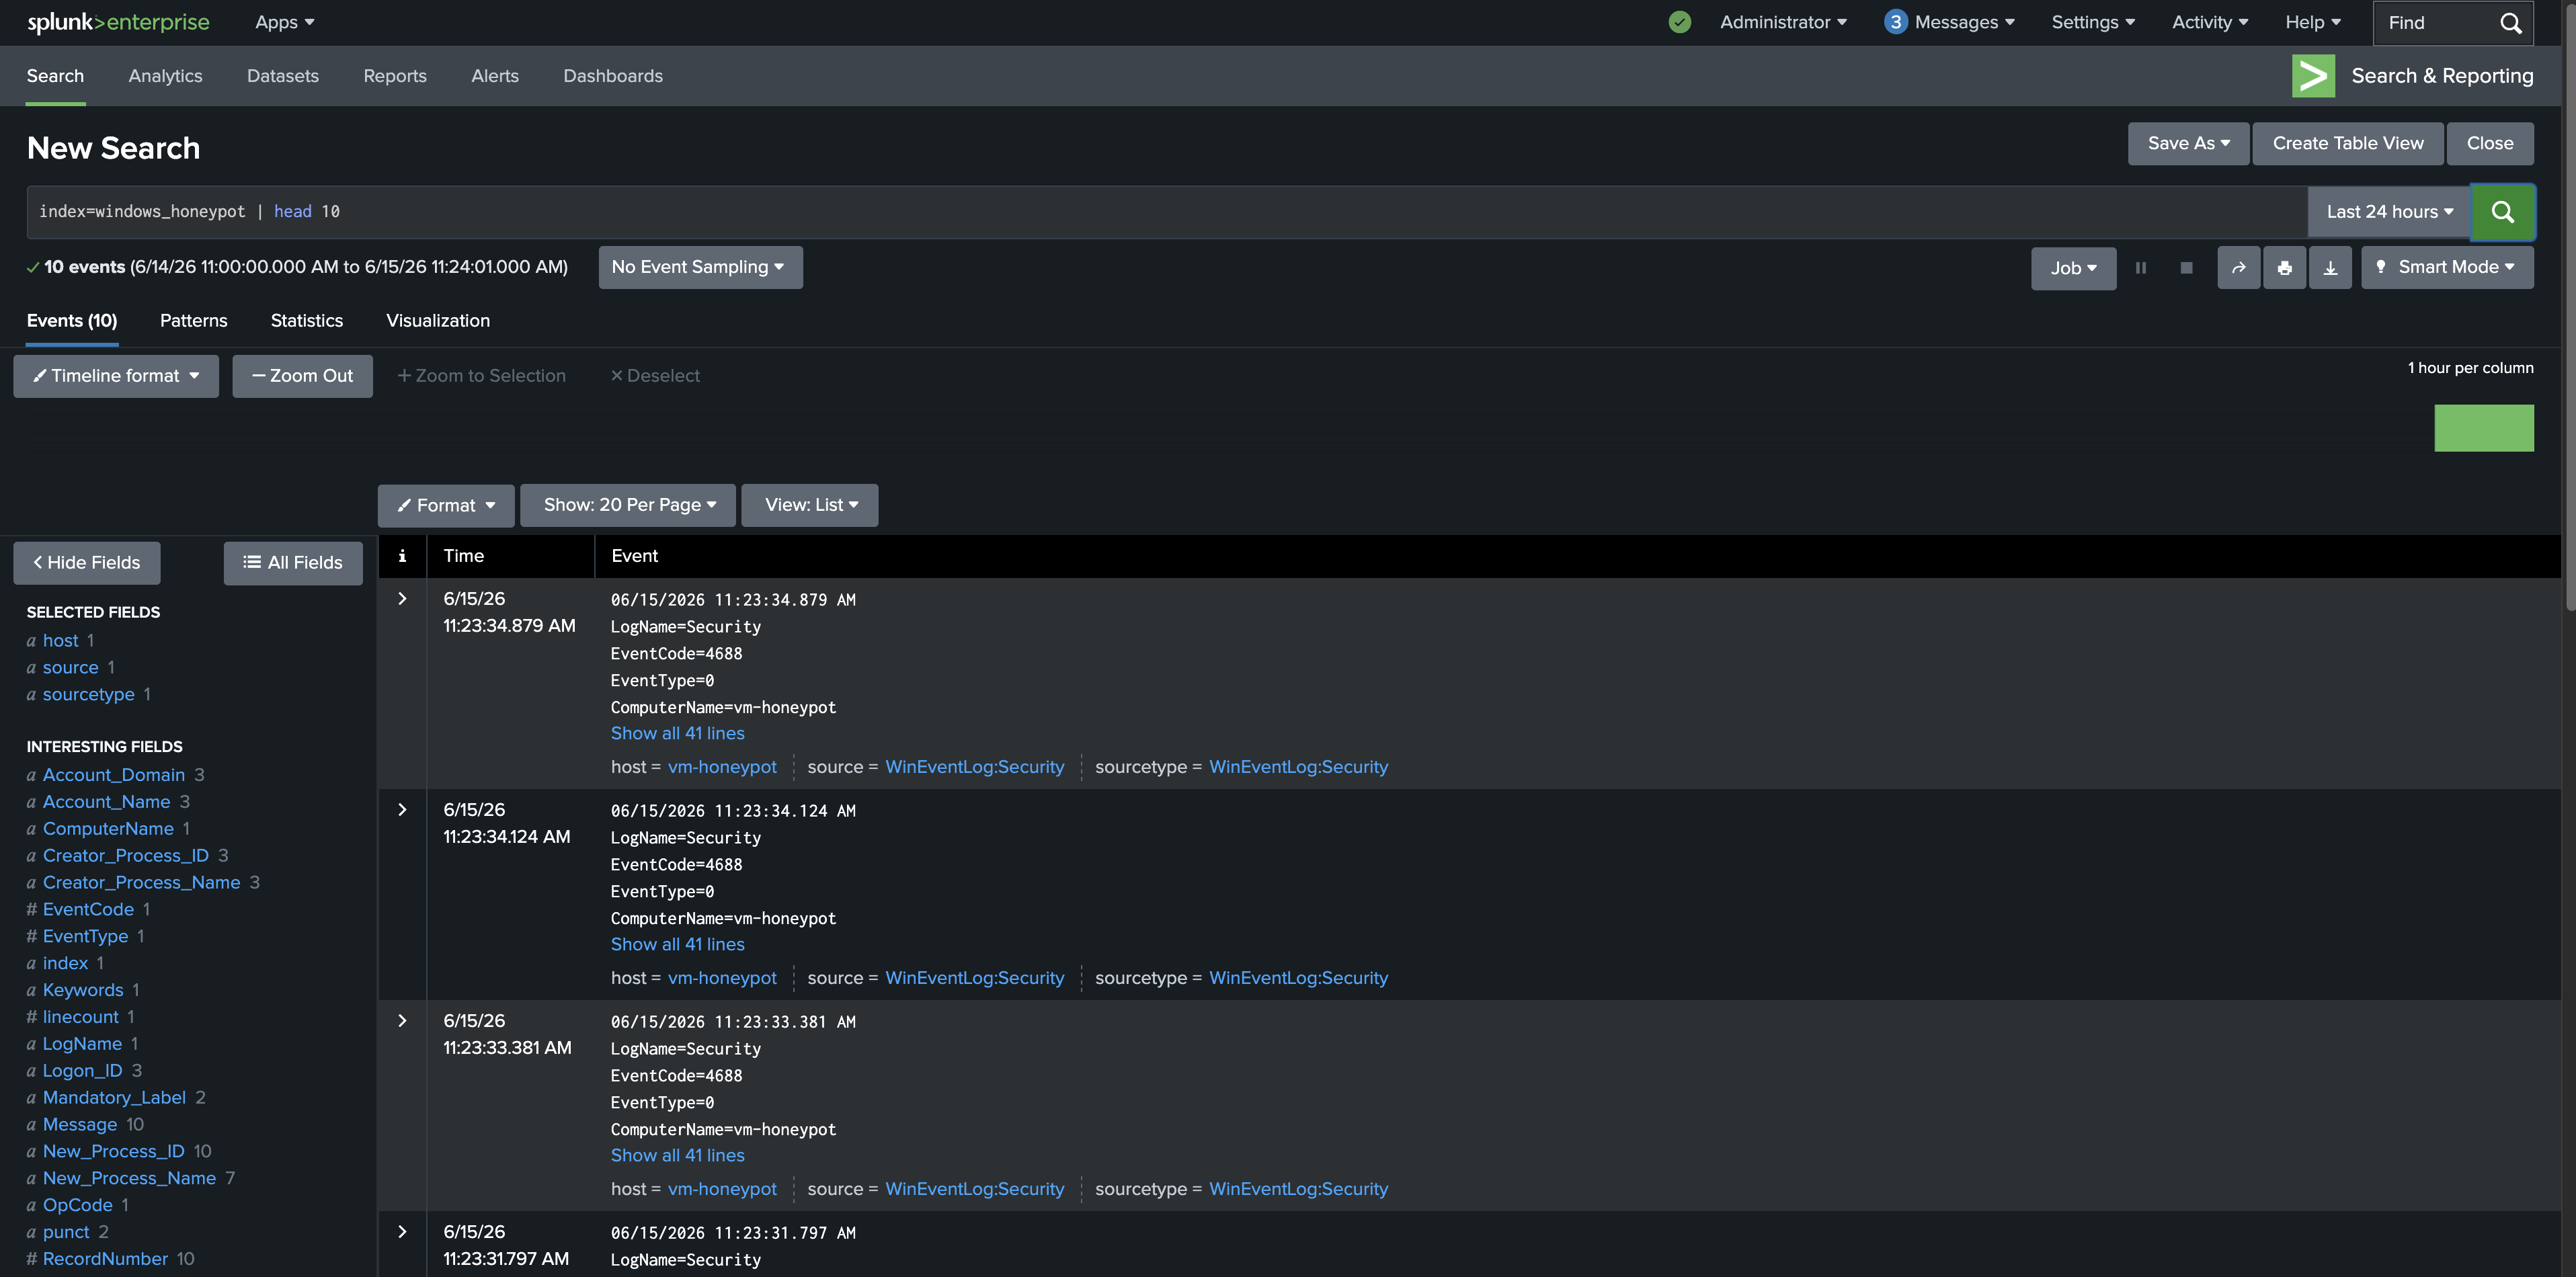
Task: Open the Activity menu
Action: tap(2210, 22)
